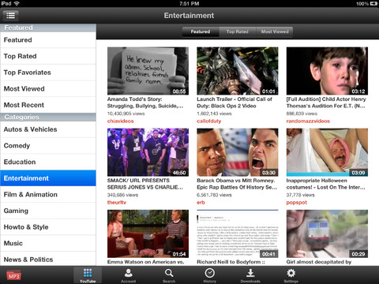The height and width of the screenshot is (284, 379).
Task: Tap the list menu icon in header
Action: point(10,16)
